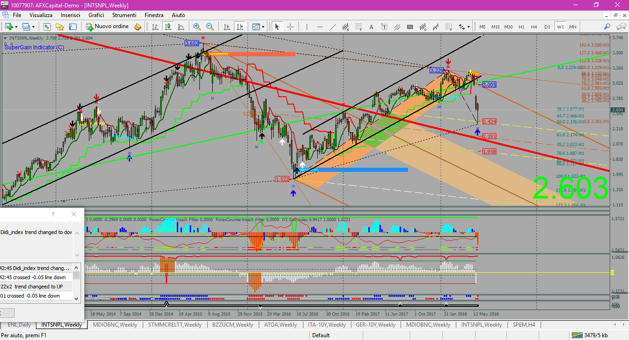Screen dimensions: 629x340
Task: Select the arrow cursor tool
Action: point(277,27)
